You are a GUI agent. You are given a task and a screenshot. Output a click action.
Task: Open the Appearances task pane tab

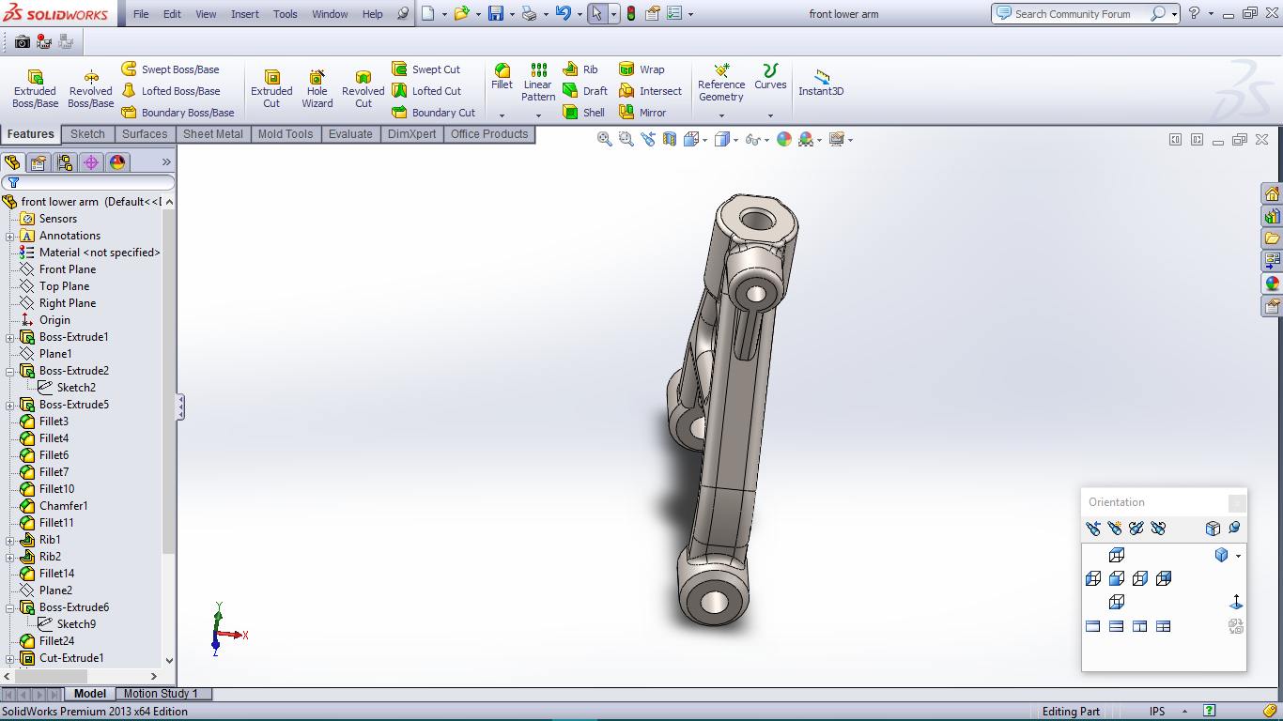click(1272, 283)
